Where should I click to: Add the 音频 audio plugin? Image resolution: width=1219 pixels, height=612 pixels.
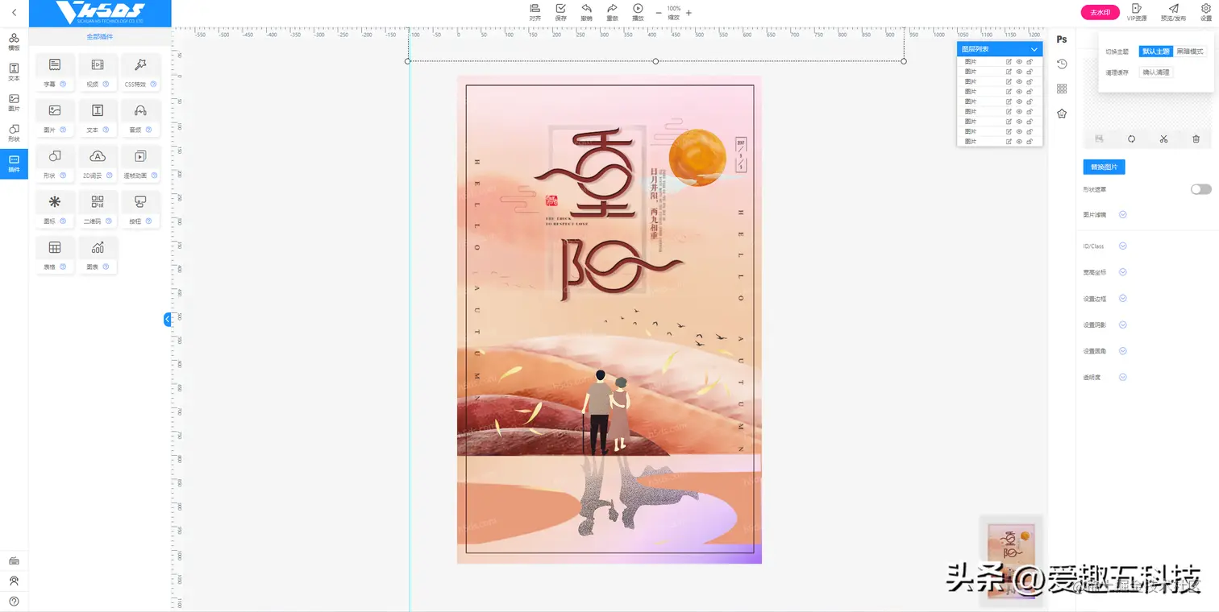click(x=140, y=118)
